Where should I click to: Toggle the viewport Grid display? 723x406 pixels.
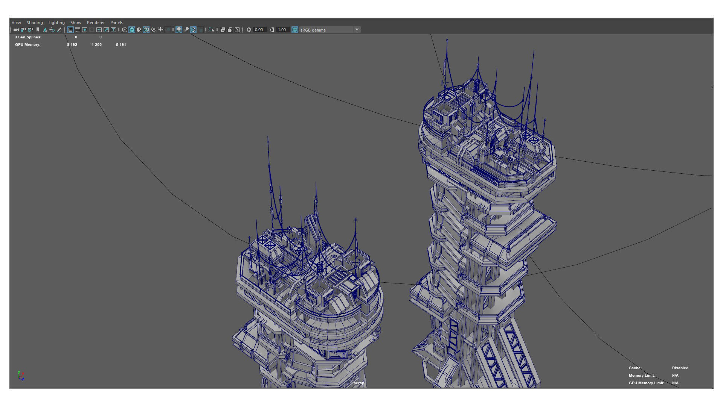pyautogui.click(x=70, y=30)
